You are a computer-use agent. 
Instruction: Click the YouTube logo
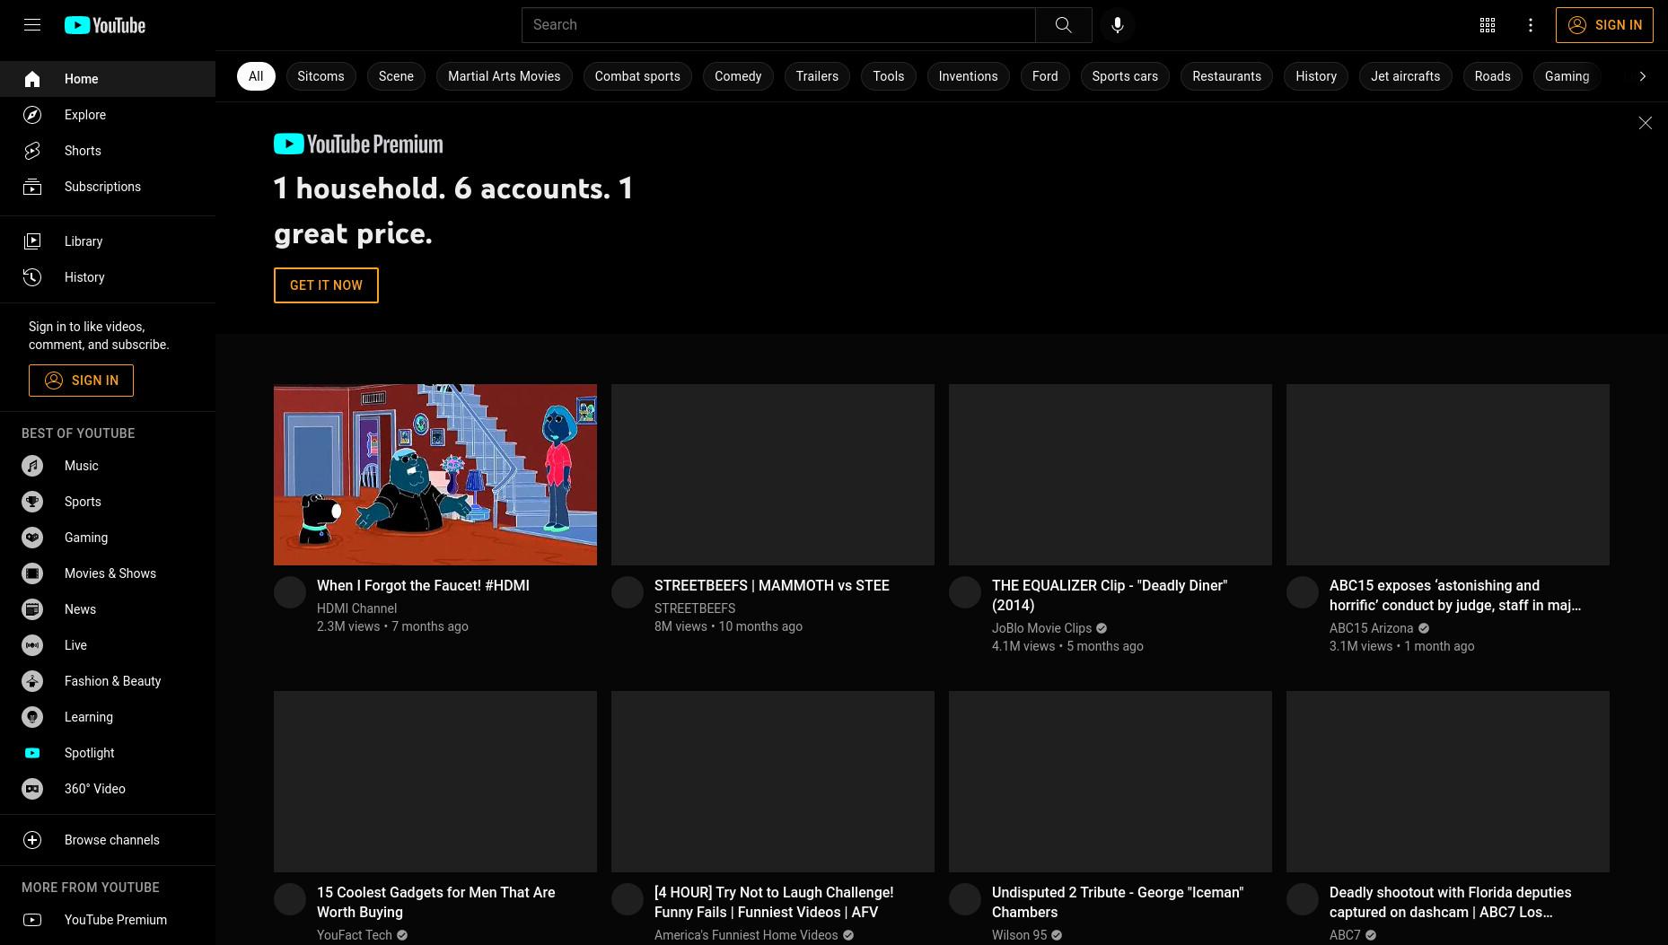105,25
